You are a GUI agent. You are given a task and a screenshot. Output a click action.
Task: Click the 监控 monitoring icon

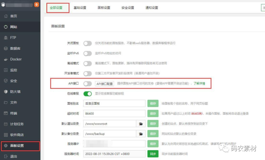tap(6, 70)
